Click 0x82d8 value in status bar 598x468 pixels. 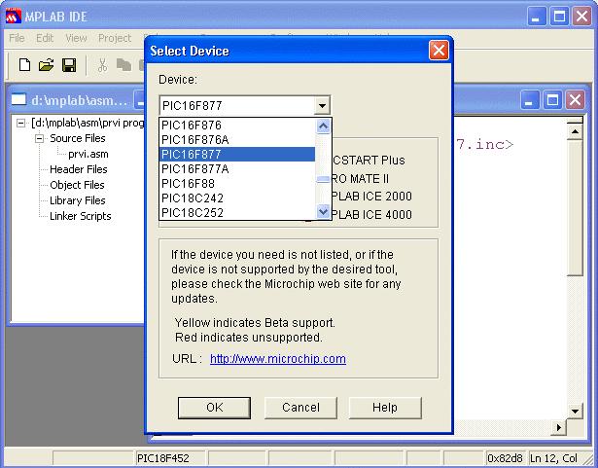[505, 458]
